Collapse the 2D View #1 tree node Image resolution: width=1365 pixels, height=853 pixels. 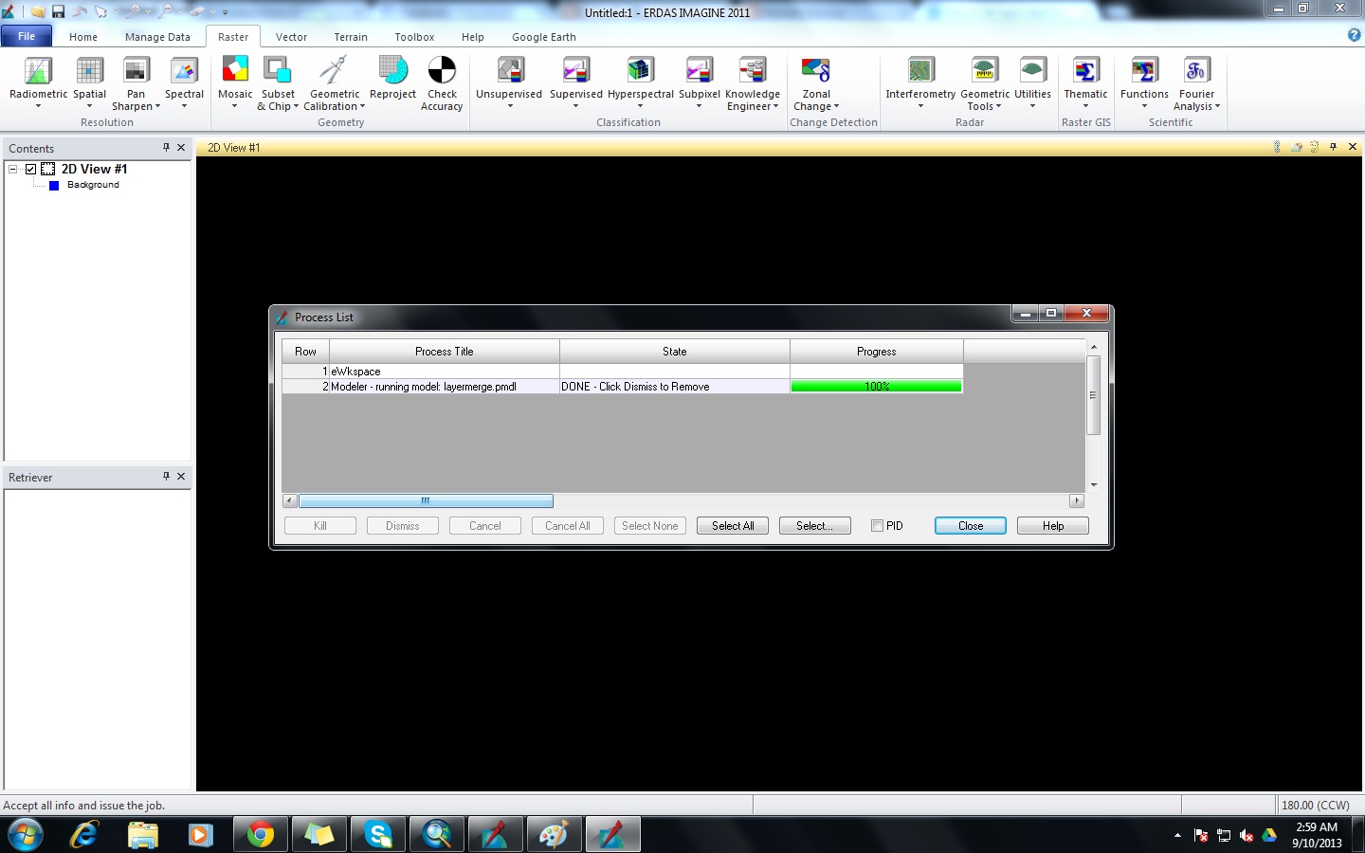13,169
